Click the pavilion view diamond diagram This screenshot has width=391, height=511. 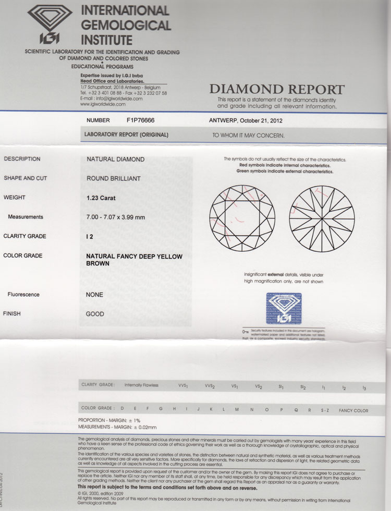coord(322,218)
